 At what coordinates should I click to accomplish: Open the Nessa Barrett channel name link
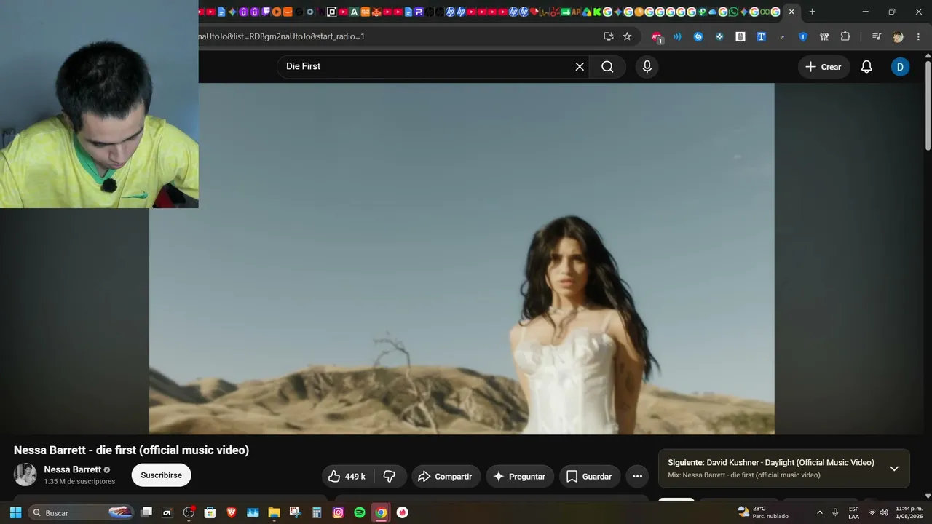[72, 469]
